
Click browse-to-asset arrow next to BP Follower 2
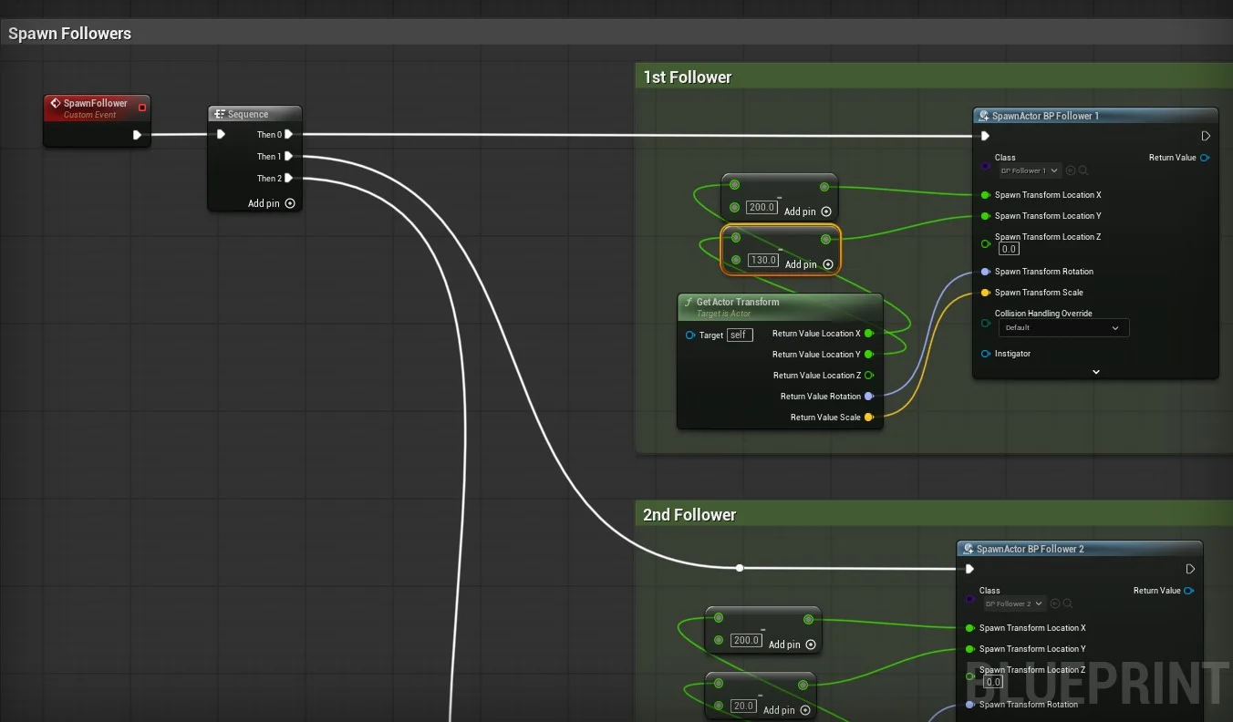(x=1055, y=603)
